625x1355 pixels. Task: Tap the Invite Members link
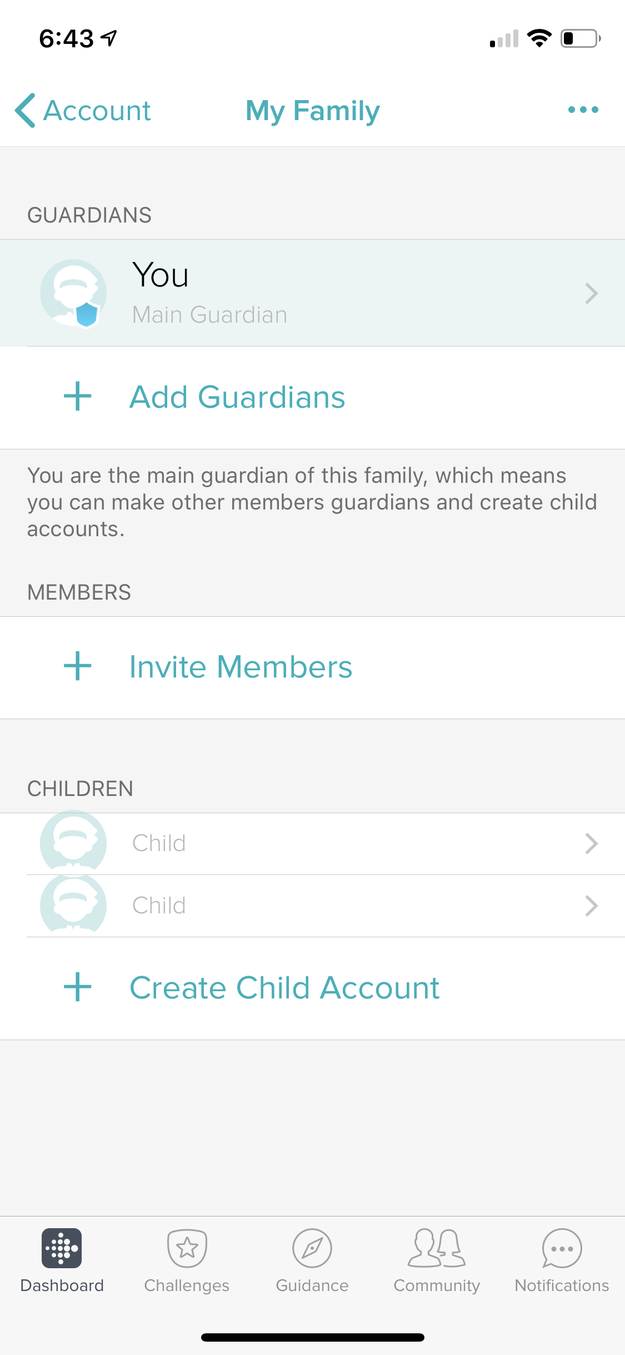point(241,667)
